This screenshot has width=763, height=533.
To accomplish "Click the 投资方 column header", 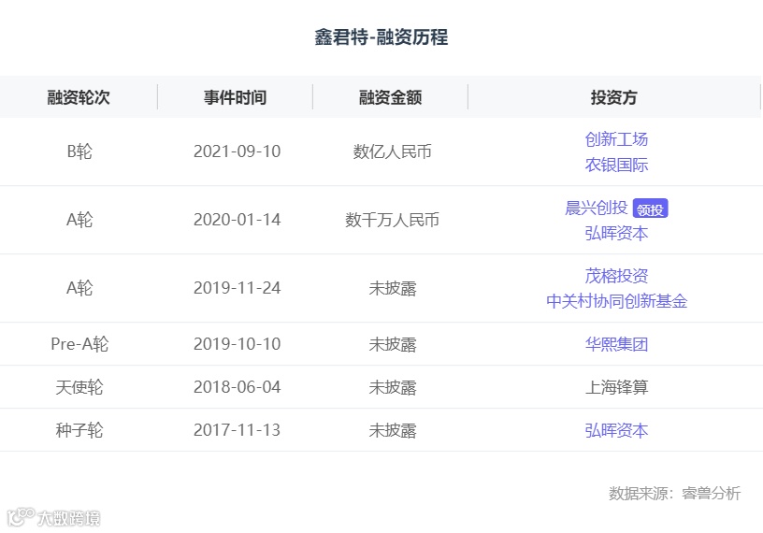I will pyautogui.click(x=613, y=97).
